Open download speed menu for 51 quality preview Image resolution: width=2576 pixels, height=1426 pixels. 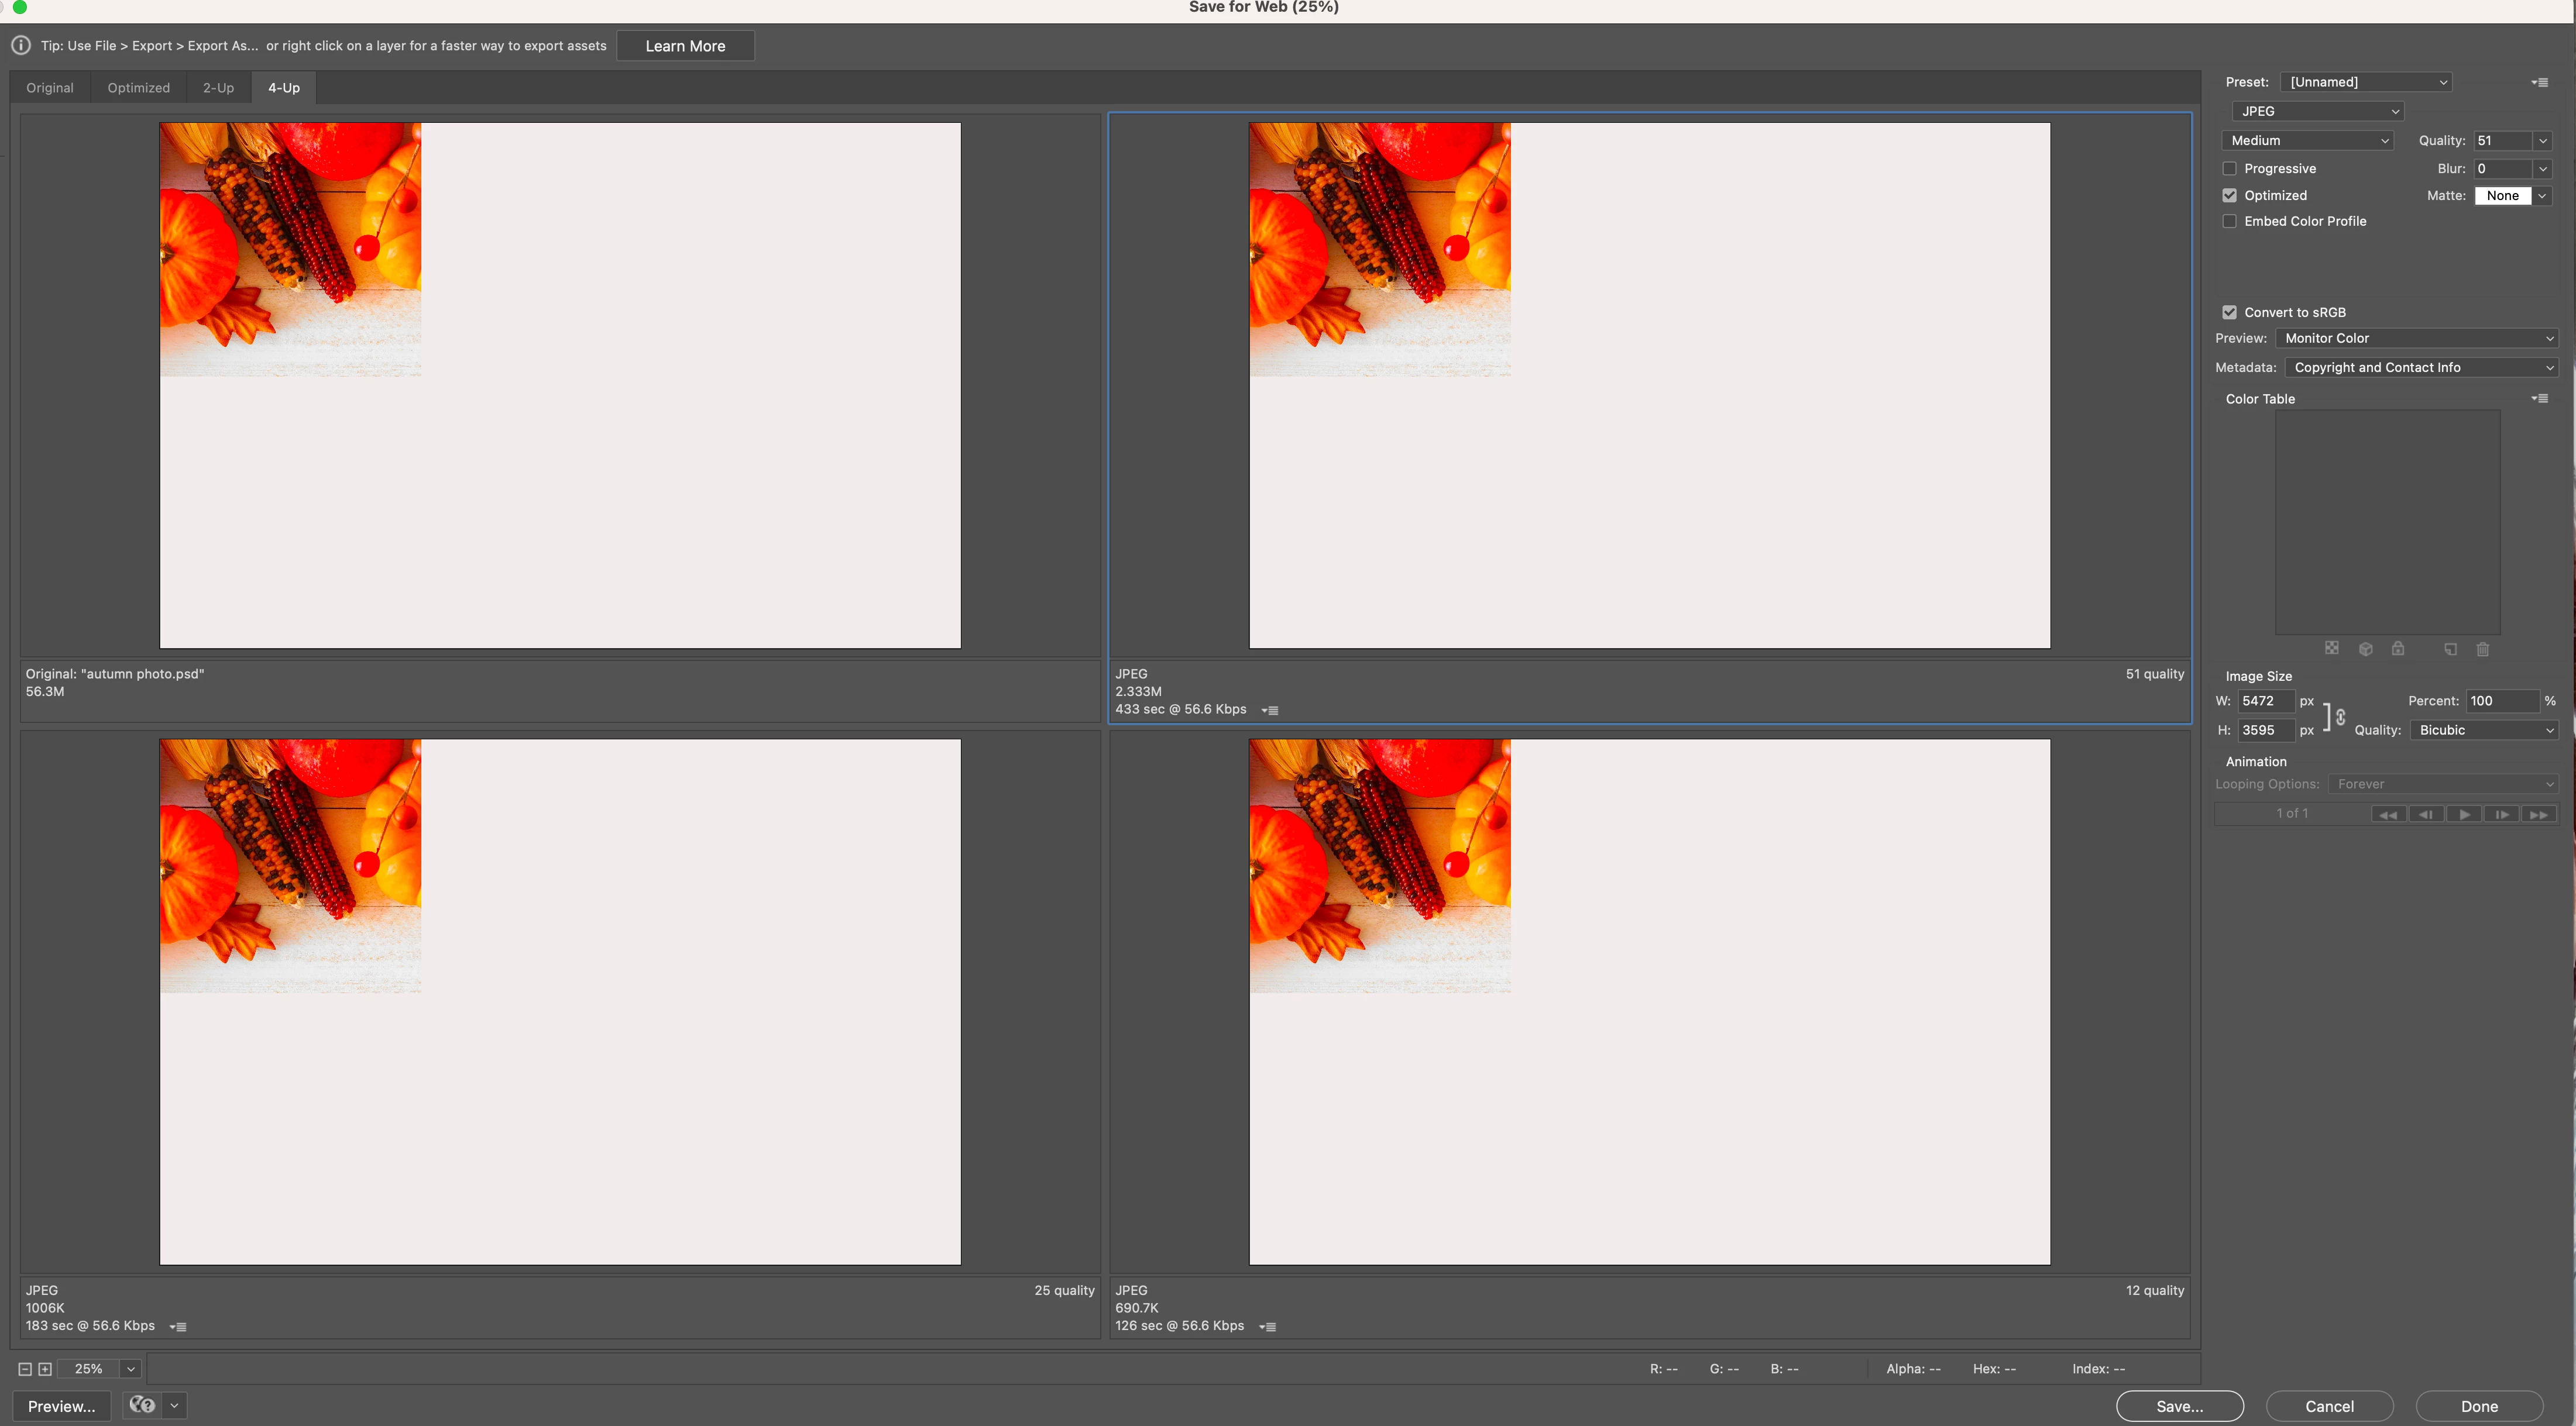tap(1270, 711)
